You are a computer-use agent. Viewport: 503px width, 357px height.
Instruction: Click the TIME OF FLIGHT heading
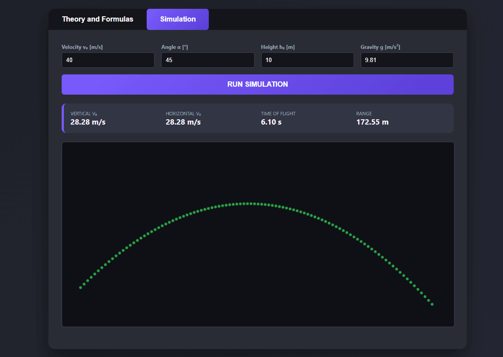(x=278, y=114)
